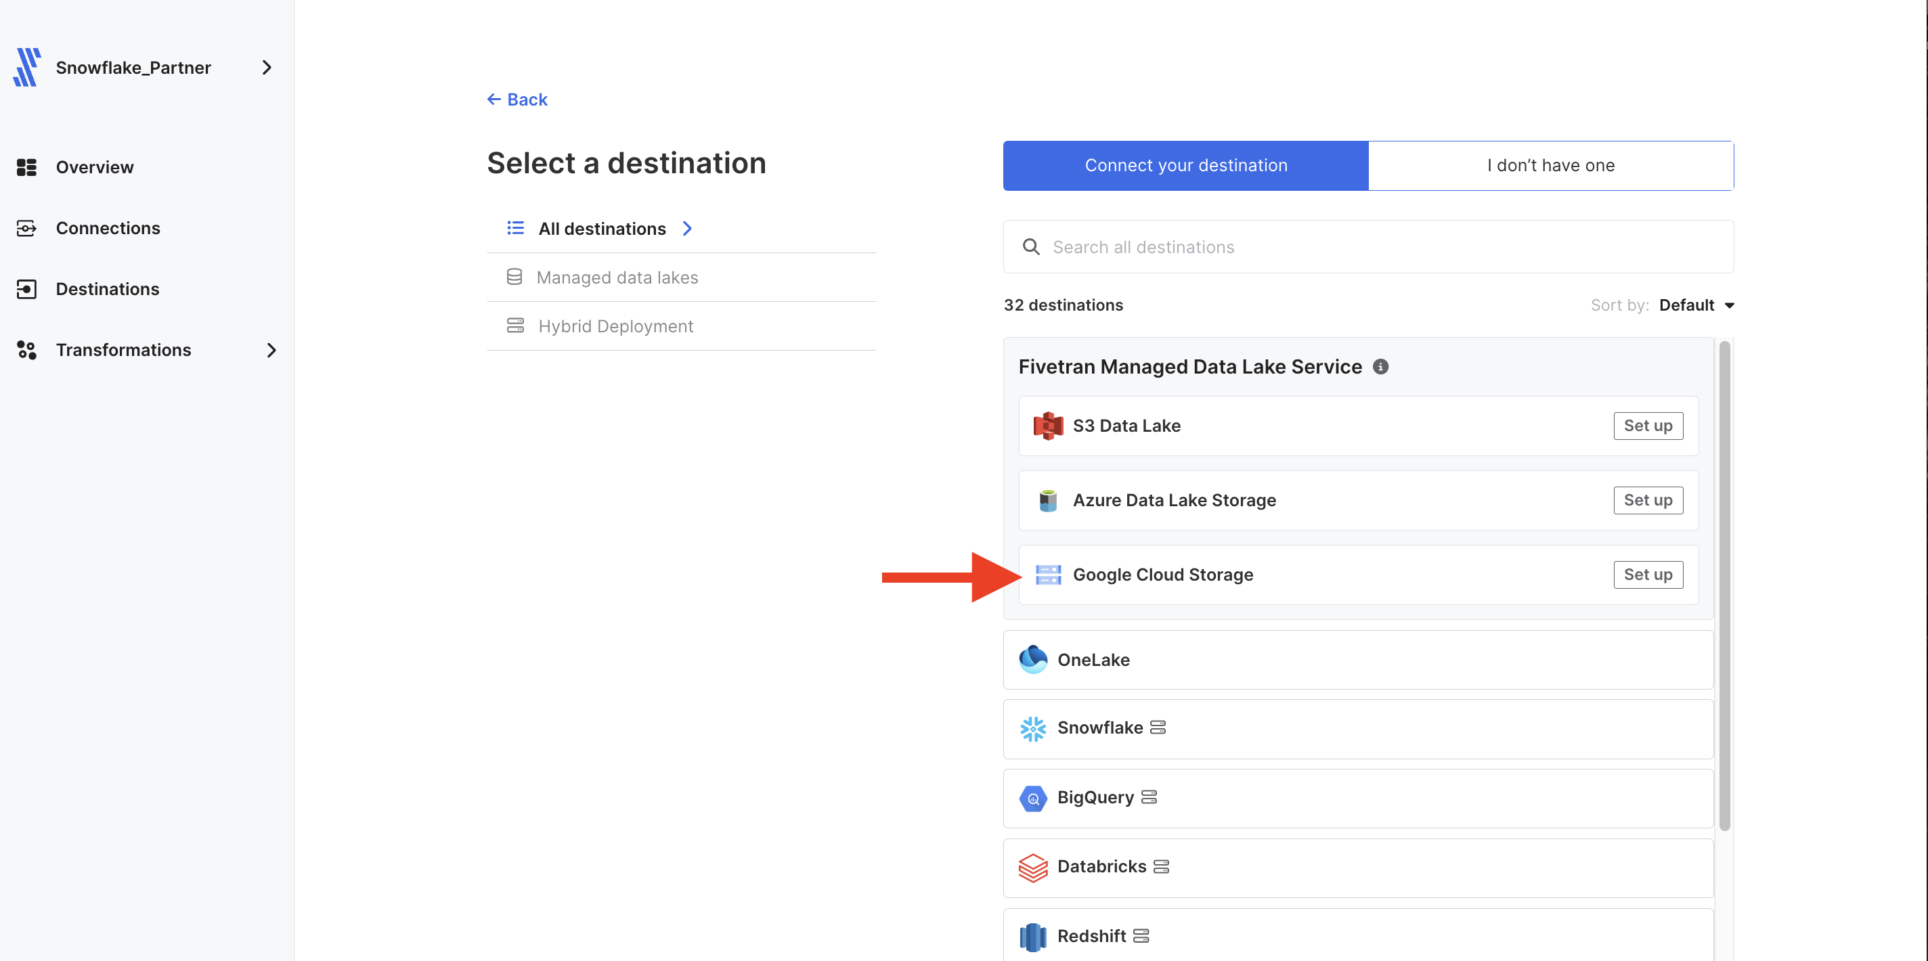Click the info icon beside Managed Data Lake Service

[x=1380, y=367]
